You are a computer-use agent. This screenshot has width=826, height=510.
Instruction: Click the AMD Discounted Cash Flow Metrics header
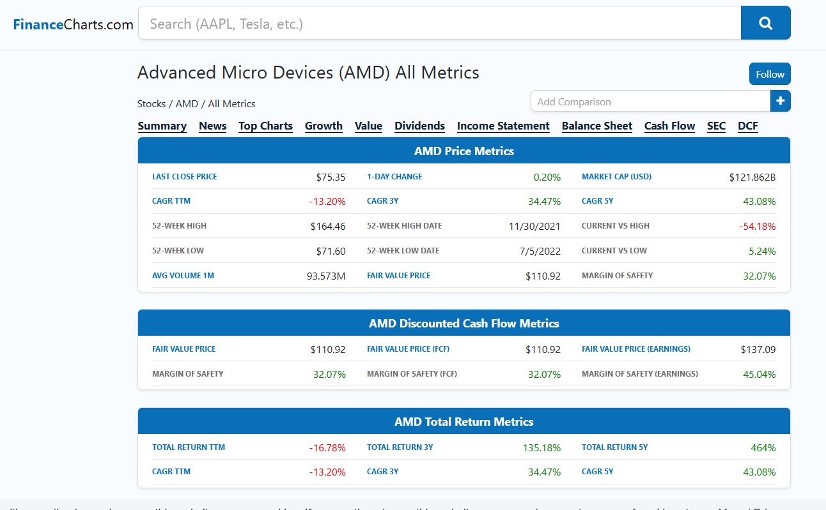464,323
